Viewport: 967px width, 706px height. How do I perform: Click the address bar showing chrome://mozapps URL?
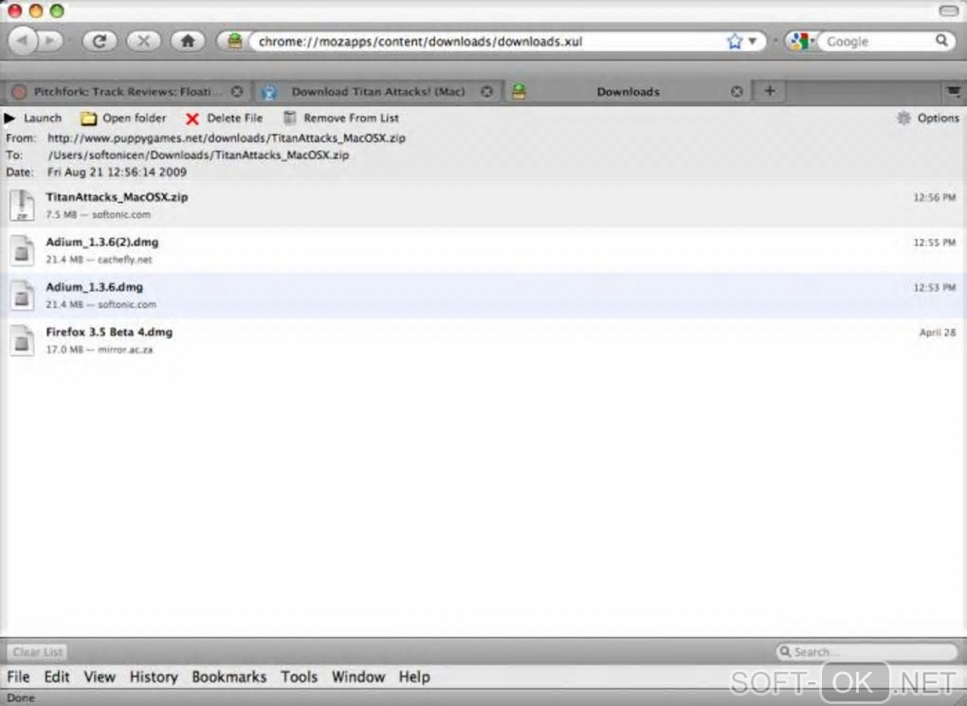(x=487, y=42)
